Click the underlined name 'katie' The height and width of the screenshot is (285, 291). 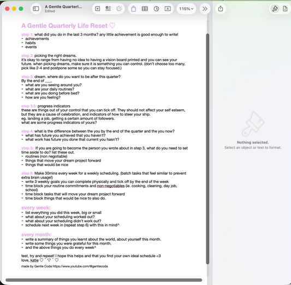pos(34,260)
